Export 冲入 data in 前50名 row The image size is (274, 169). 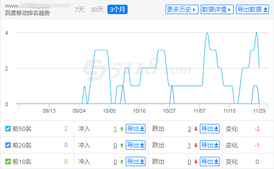(136, 129)
